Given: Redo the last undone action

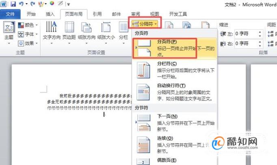Looking at the screenshot, I should (32, 4).
